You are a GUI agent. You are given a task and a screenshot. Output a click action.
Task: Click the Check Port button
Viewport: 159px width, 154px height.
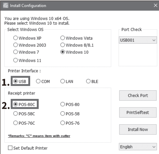click(138, 95)
